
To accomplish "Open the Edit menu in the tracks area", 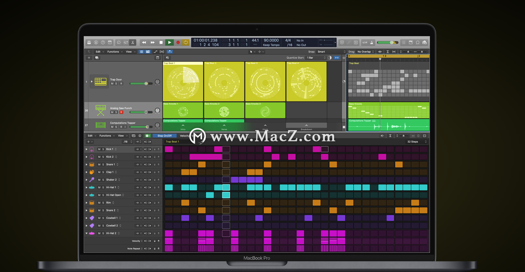I will [99, 52].
